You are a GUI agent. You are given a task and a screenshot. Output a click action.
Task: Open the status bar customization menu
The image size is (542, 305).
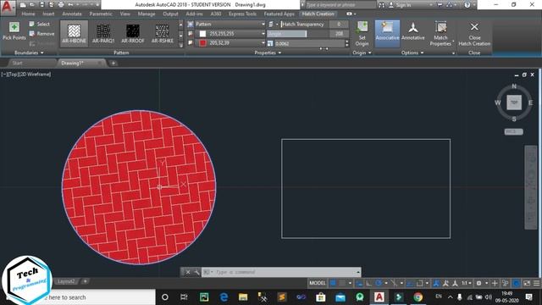(x=536, y=283)
